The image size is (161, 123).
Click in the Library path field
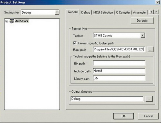tap(119, 78)
